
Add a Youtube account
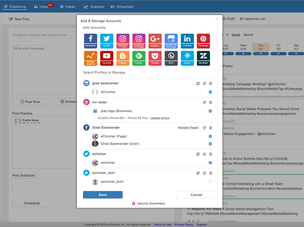107,58
